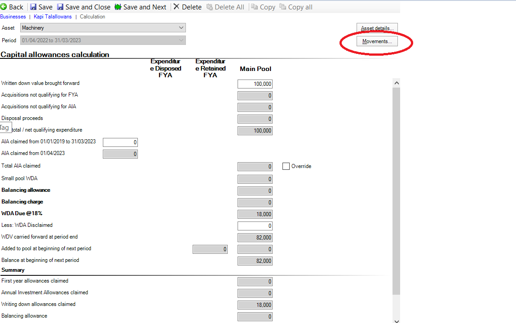This screenshot has height=323, width=516.
Task: Click Summary Balancing allowance field
Action: coord(255,316)
